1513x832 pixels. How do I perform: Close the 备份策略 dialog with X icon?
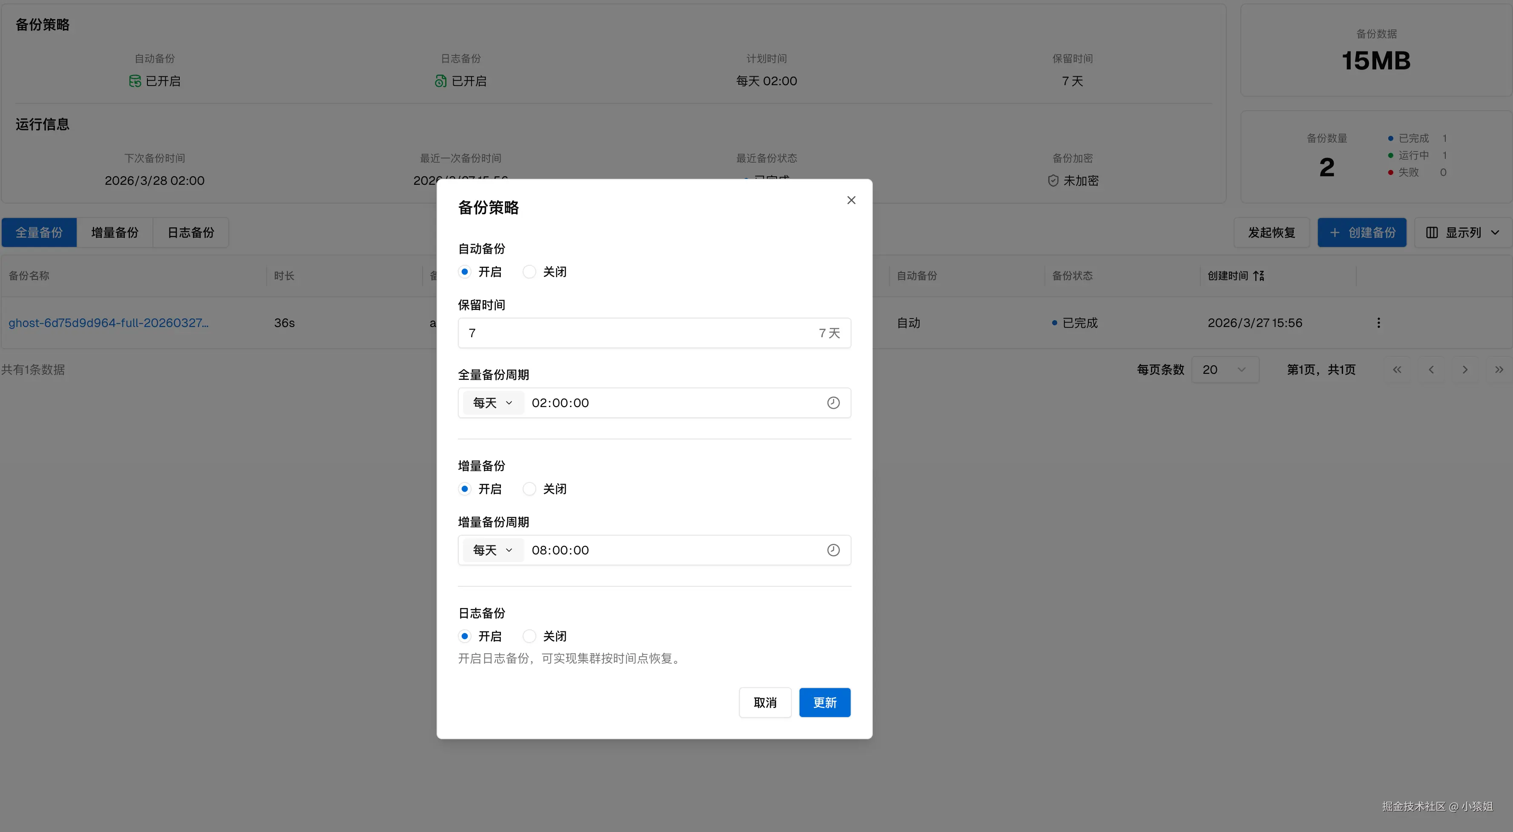click(x=851, y=200)
